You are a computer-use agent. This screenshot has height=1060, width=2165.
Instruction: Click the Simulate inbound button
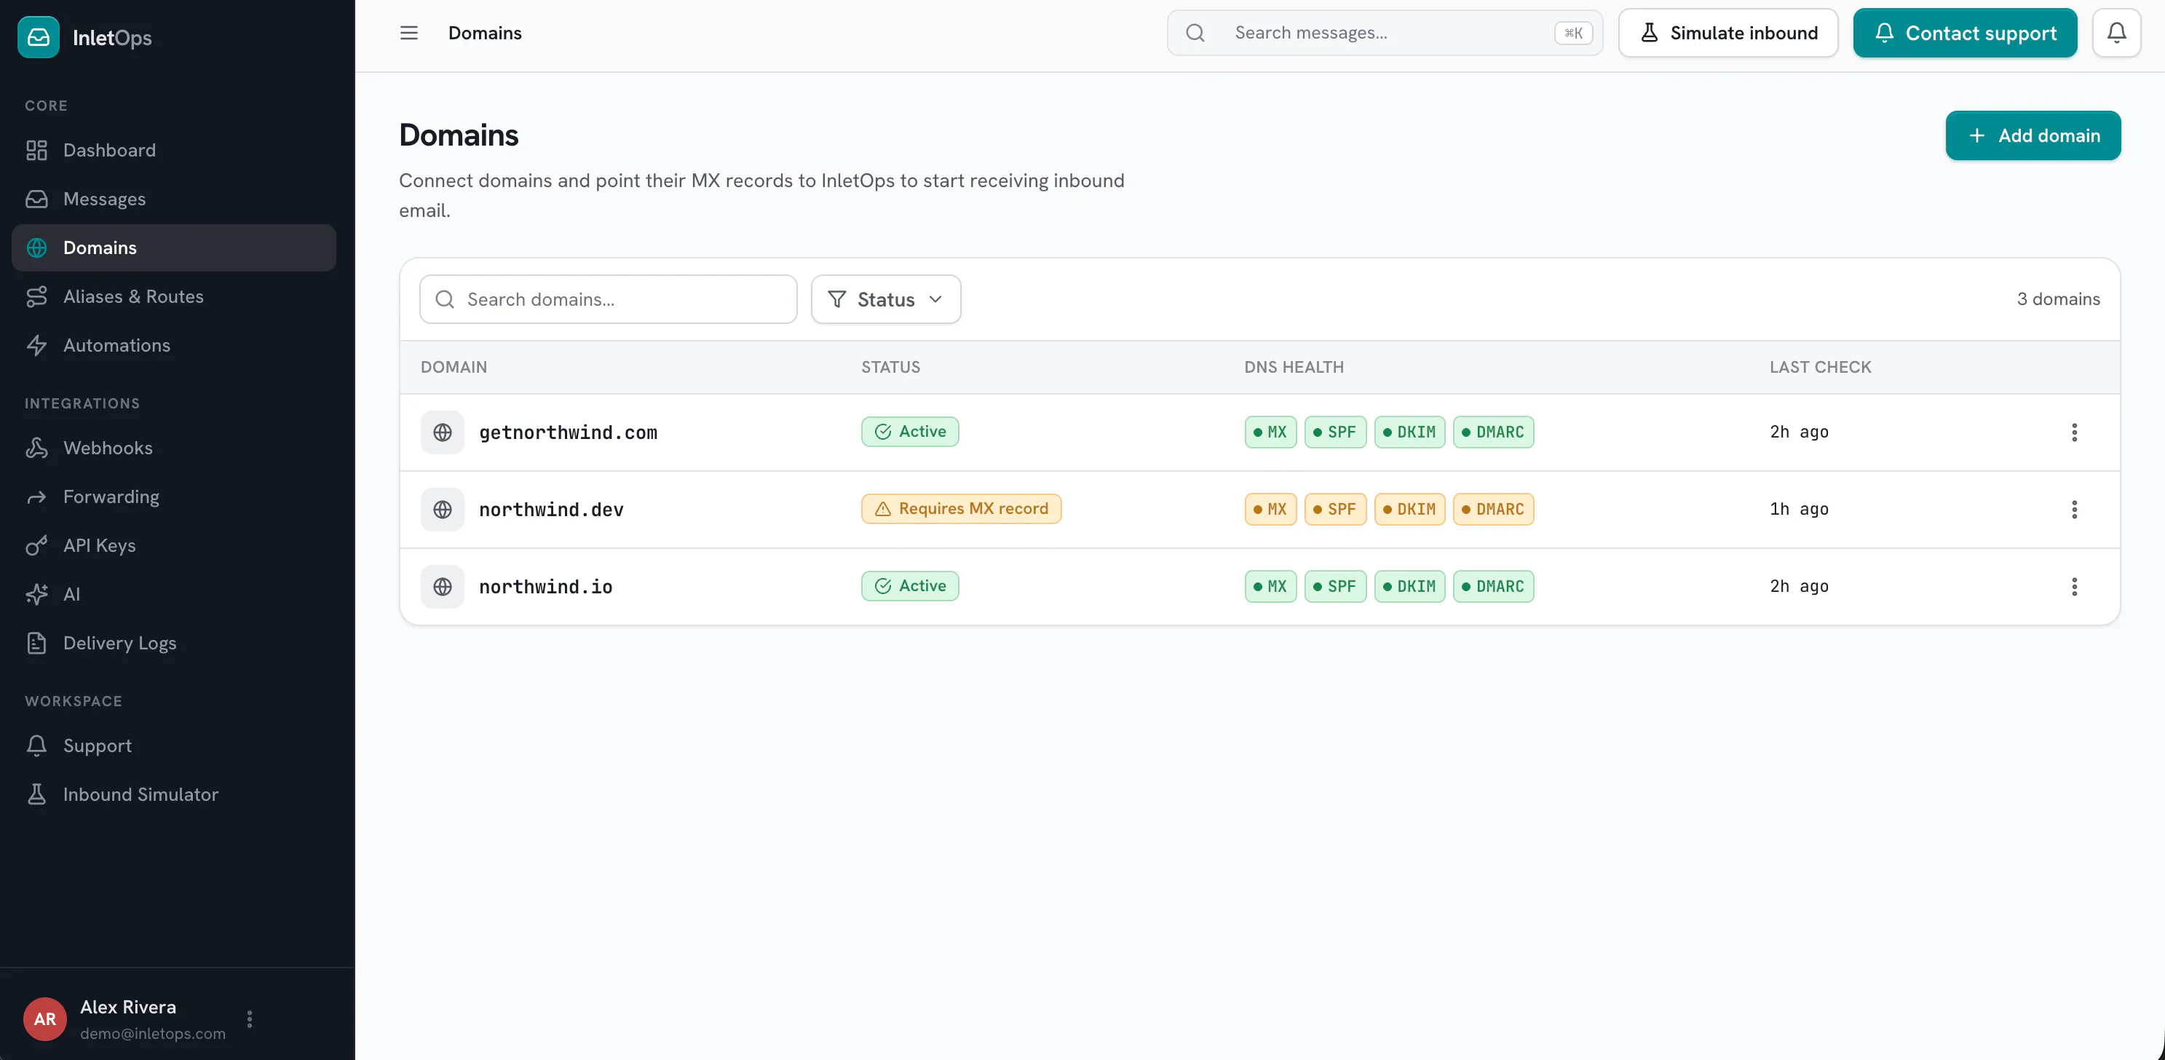tap(1728, 33)
